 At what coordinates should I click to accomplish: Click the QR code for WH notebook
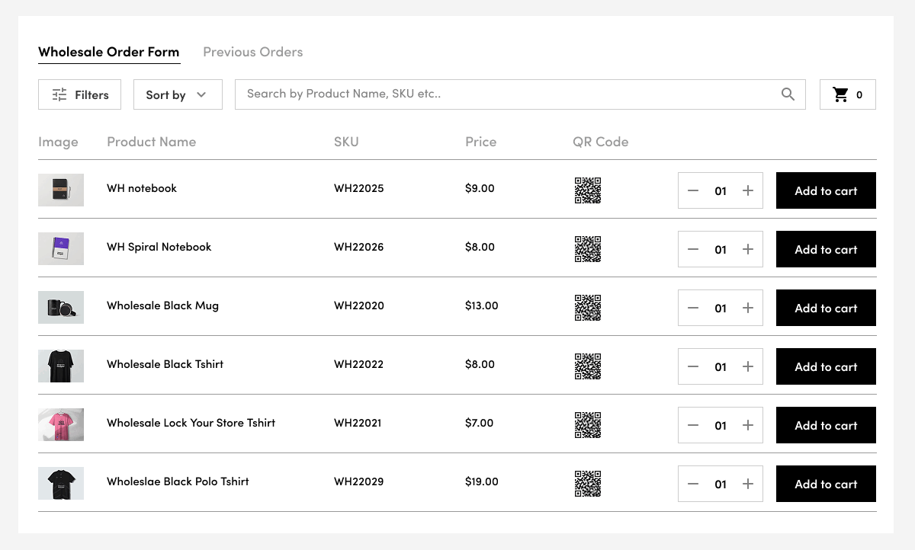[x=587, y=190]
